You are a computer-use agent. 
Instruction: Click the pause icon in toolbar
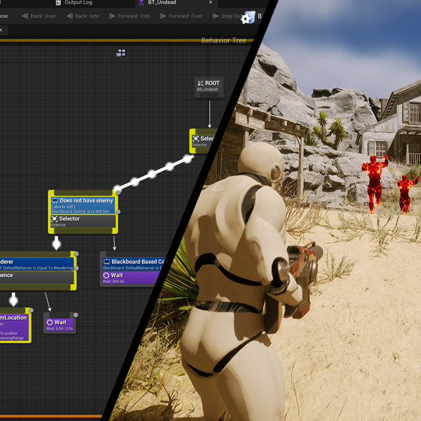[x=259, y=16]
